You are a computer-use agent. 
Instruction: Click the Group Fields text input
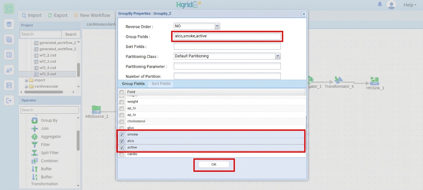coord(227,36)
